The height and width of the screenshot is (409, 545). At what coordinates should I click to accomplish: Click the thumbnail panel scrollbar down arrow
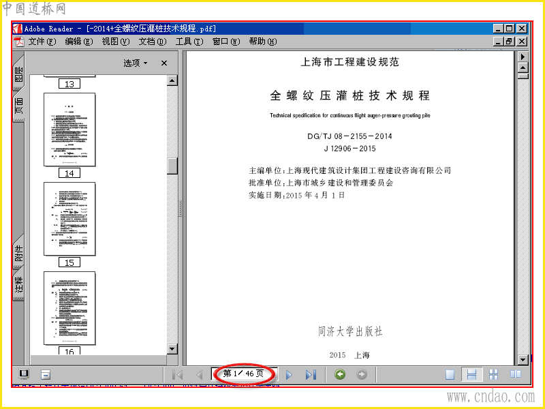[x=172, y=349]
